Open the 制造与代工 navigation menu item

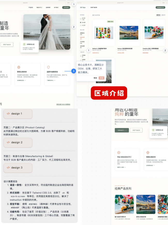(x=39, y=8)
